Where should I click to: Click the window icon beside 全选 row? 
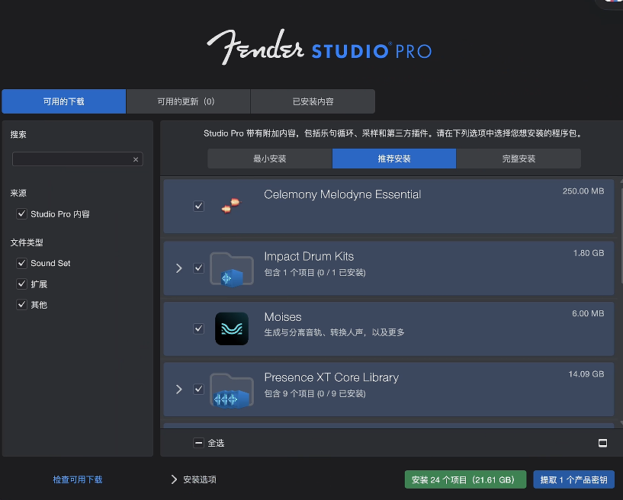click(602, 443)
